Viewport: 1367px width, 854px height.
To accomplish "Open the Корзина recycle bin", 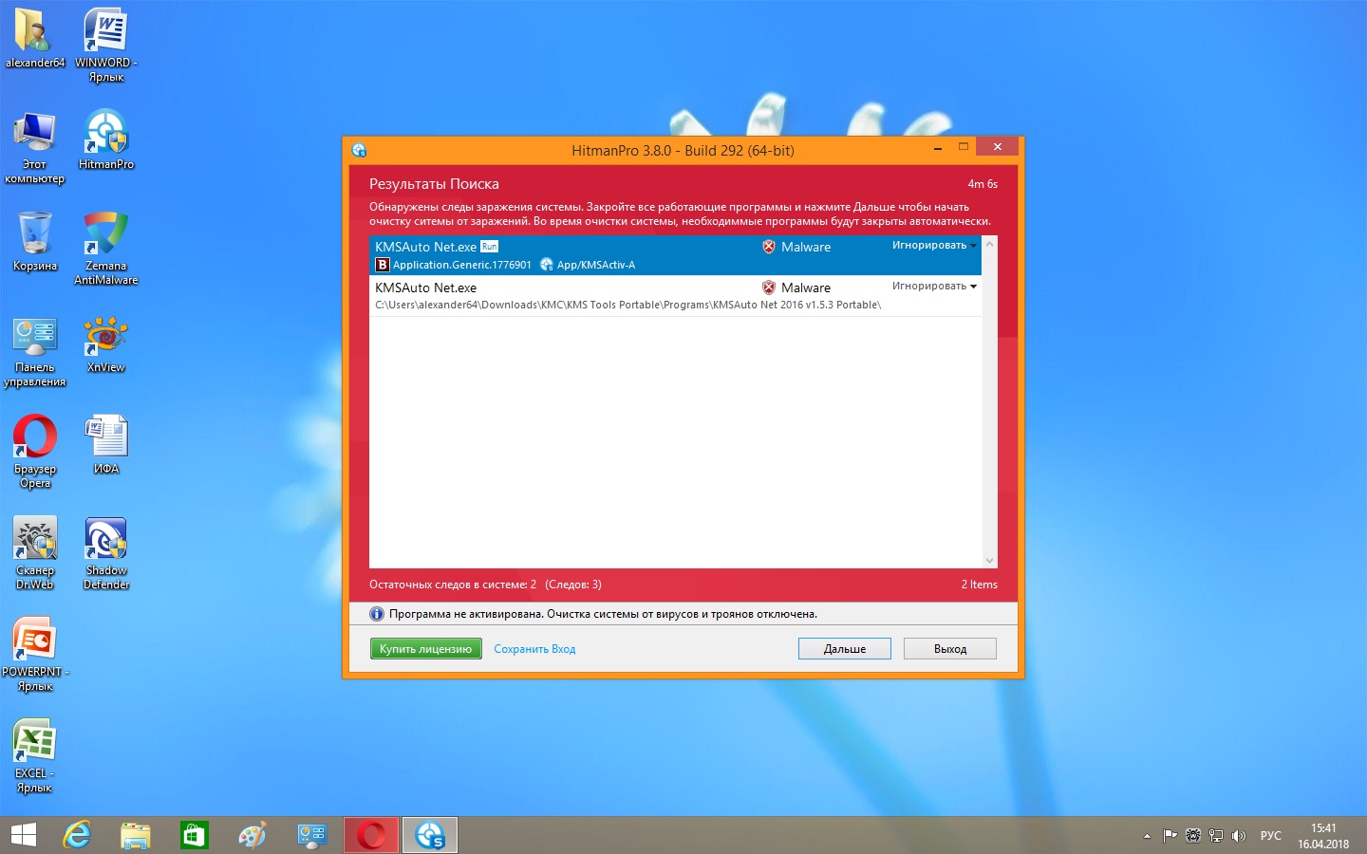I will click(35, 241).
